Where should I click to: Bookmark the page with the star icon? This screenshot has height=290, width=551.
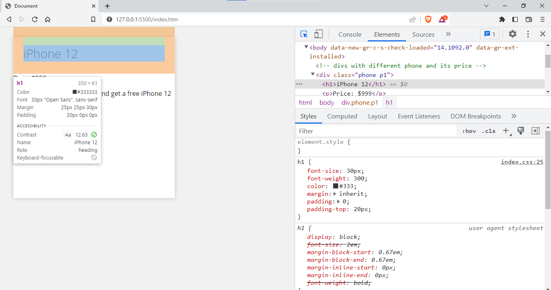coord(93,19)
